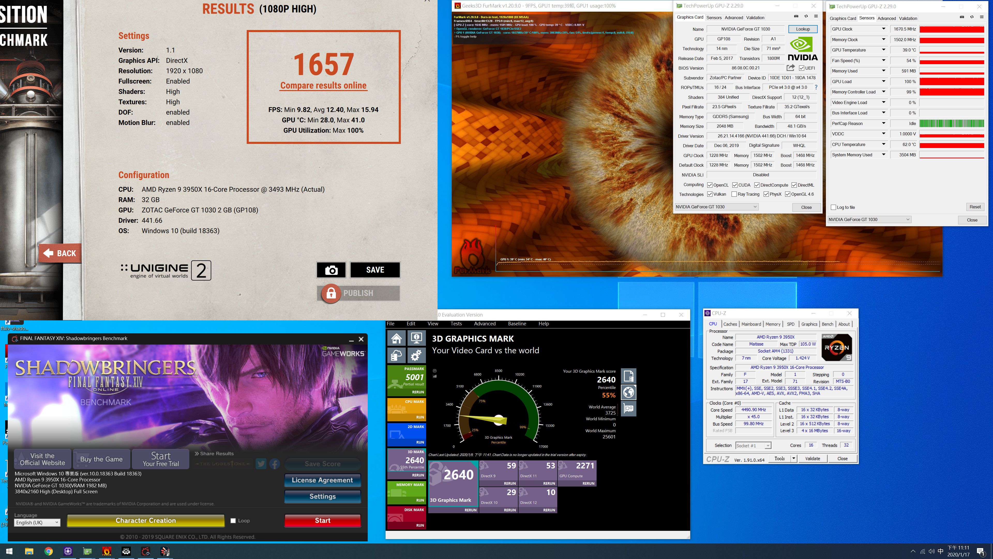Open hamburger menu in GPU-Z Sensors window

tap(982, 17)
